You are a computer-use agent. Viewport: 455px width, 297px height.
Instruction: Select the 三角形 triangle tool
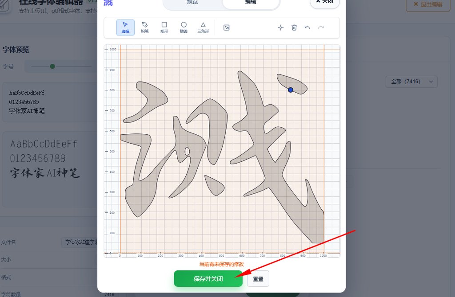(x=203, y=27)
